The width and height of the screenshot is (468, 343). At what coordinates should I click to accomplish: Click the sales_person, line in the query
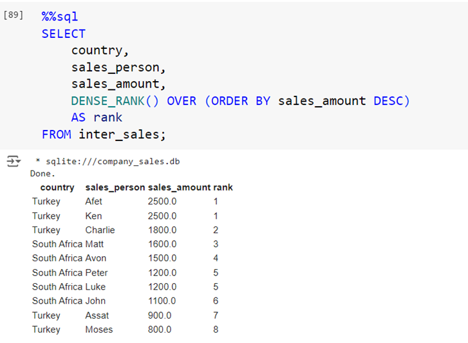(x=118, y=68)
